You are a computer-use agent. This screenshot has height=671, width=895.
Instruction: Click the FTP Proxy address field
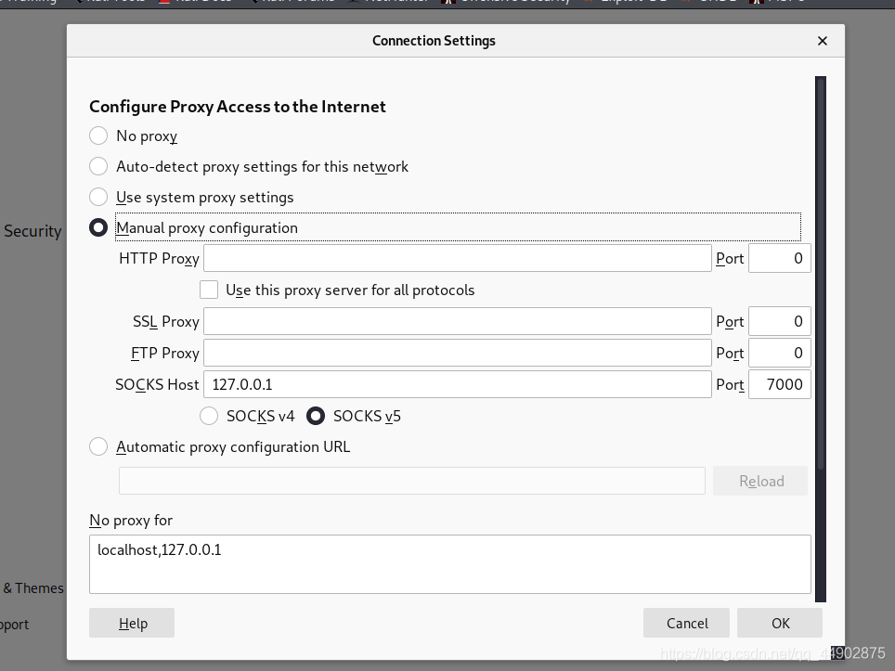(x=457, y=354)
